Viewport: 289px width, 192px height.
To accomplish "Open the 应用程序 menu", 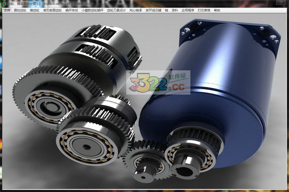I will point(188,10).
